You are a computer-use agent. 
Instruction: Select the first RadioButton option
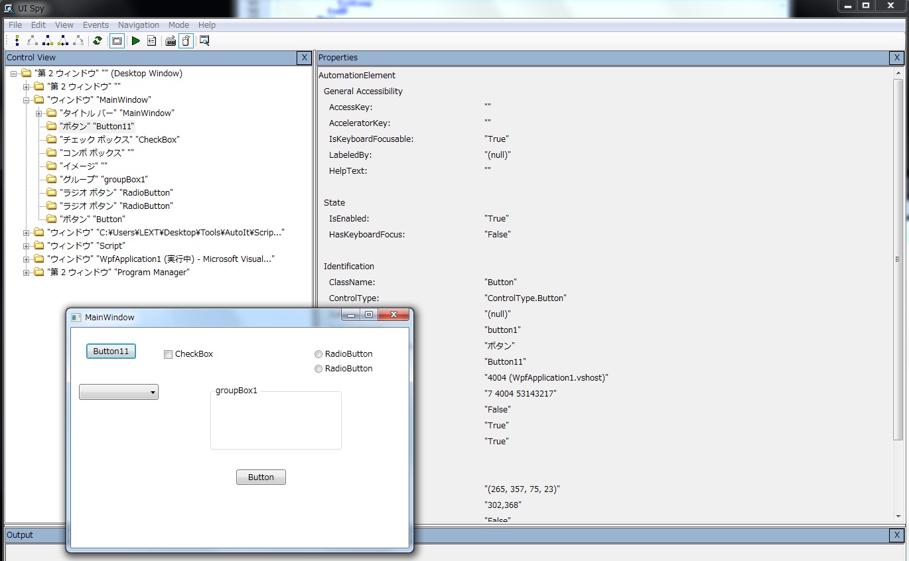coord(318,354)
